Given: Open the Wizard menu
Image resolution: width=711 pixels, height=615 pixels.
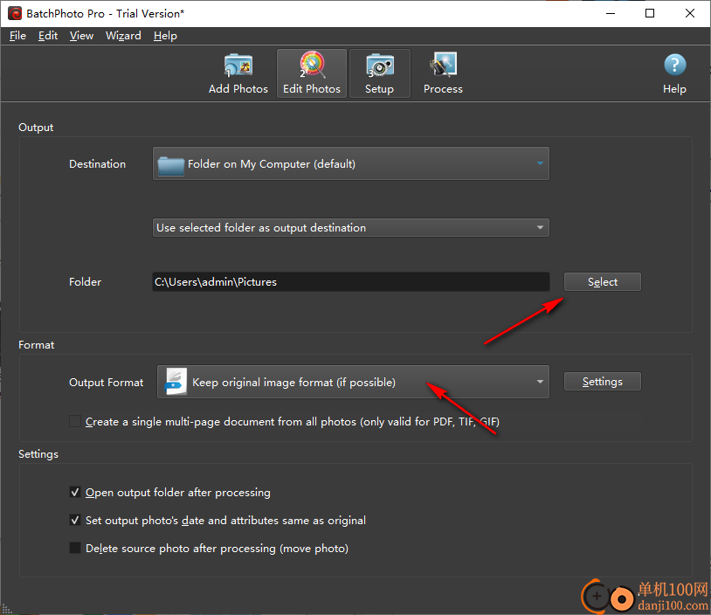Looking at the screenshot, I should (x=123, y=36).
